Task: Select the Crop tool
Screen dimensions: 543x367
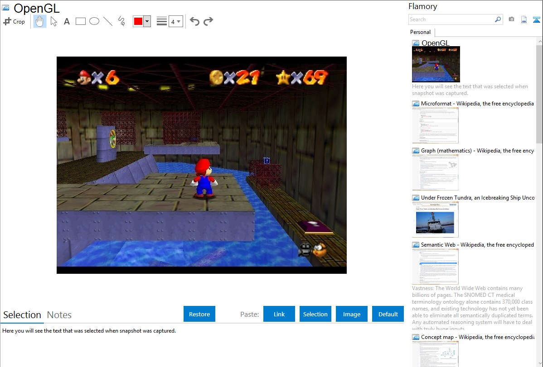Action: pyautogui.click(x=14, y=21)
